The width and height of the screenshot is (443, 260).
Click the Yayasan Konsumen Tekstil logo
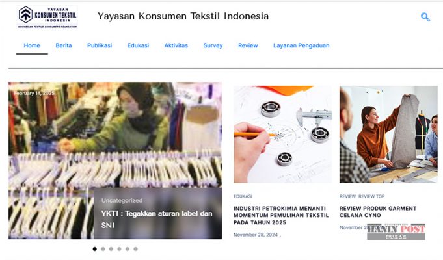point(47,17)
